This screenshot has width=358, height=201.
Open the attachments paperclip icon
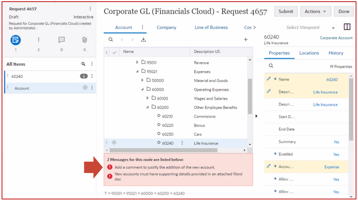[x=85, y=40]
